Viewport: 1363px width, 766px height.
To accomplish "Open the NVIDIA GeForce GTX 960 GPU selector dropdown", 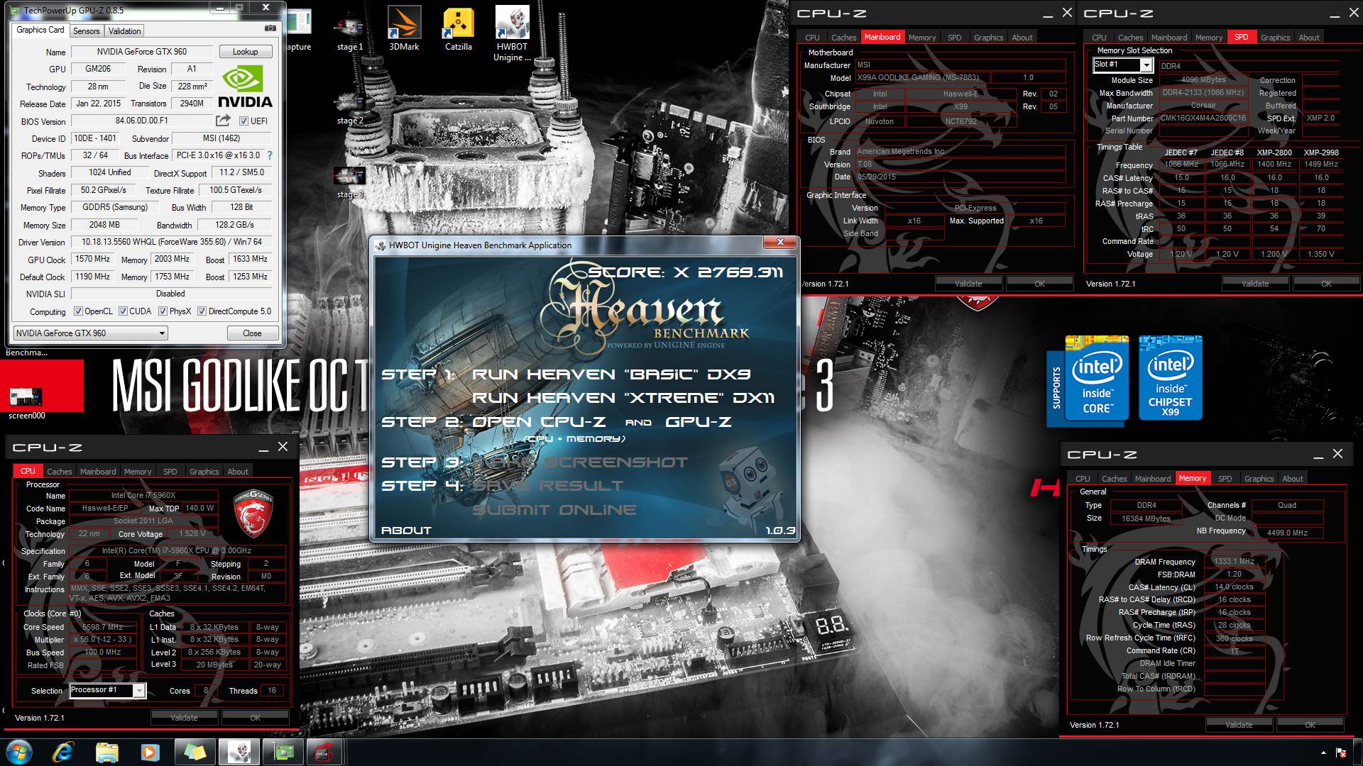I will (x=90, y=333).
